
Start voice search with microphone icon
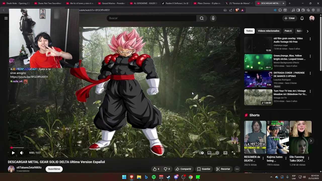[x=213, y=18]
